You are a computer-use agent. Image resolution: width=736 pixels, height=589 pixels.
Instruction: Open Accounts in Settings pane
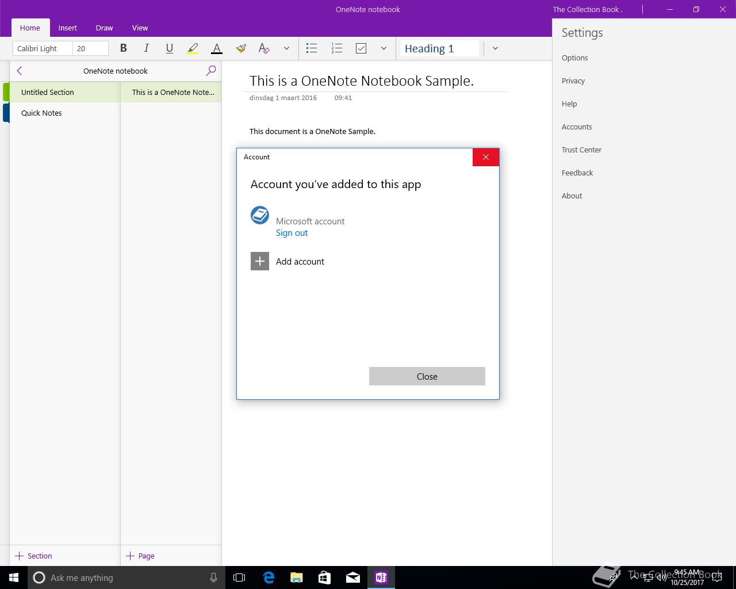(x=577, y=127)
